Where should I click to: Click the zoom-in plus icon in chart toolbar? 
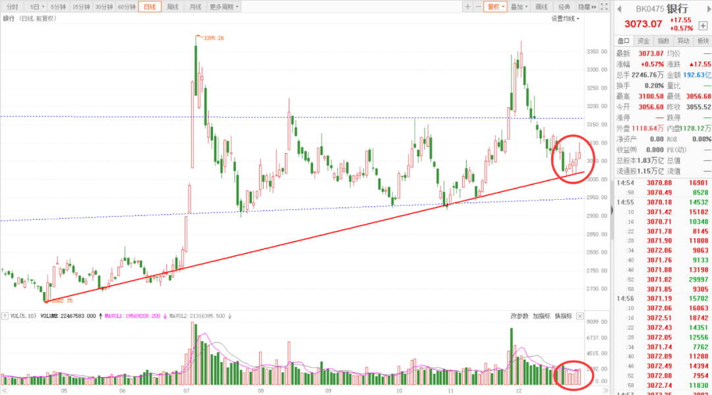467,7
